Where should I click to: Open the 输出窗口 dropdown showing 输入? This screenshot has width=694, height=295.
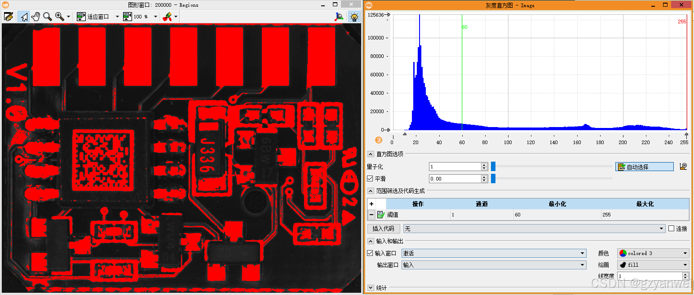494,265
